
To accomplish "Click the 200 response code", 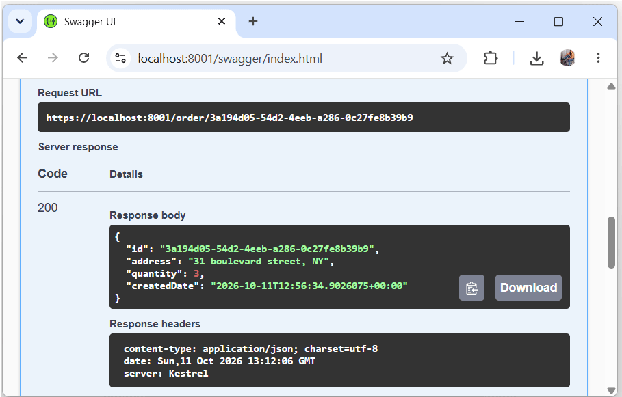I will point(48,208).
